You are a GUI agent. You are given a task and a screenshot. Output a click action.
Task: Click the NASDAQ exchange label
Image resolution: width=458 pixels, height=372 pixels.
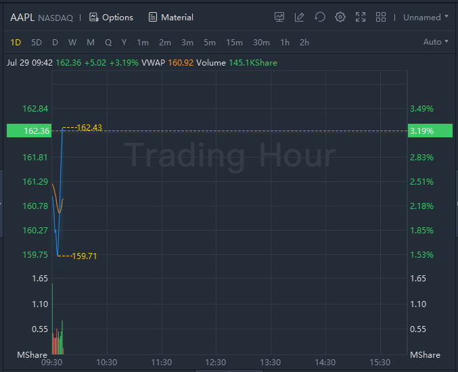click(55, 18)
